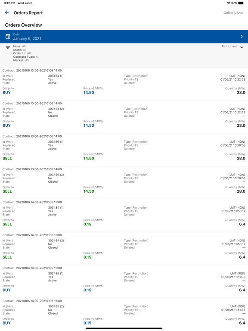
Task: Select price 14.50 of order 303454 (2)
Action: (89, 125)
